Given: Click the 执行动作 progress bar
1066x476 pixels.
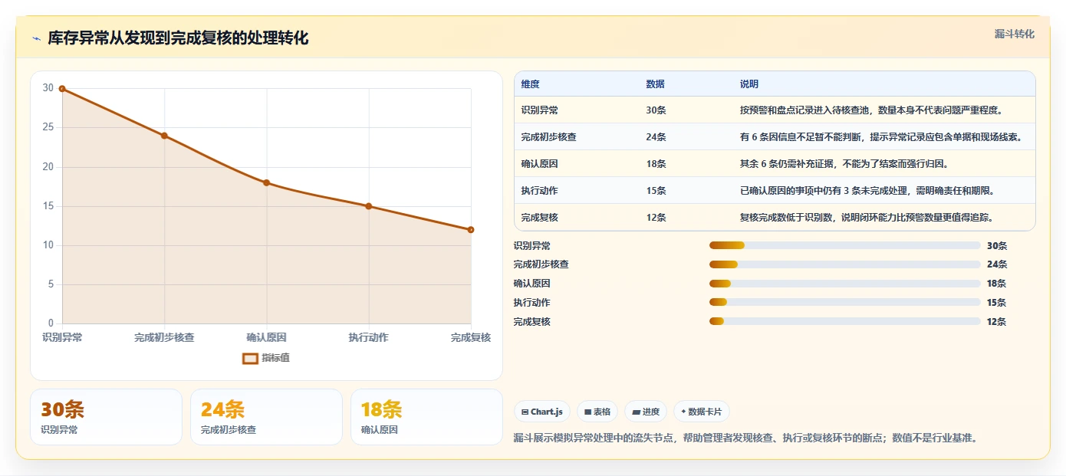Looking at the screenshot, I should point(845,303).
